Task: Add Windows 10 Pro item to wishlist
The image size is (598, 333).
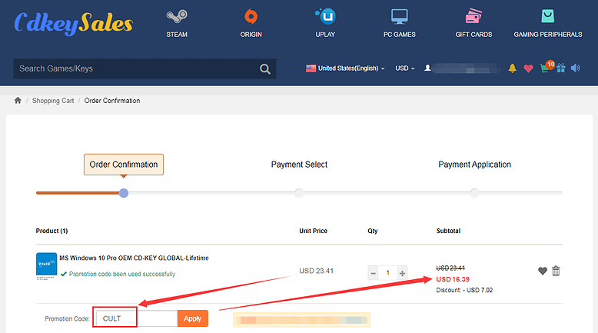Action: pos(543,271)
